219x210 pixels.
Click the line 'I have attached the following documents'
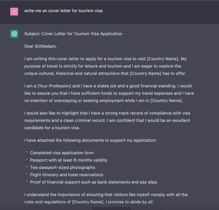90,140
